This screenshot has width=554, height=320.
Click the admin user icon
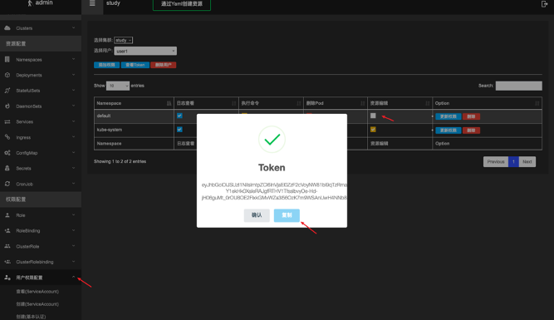point(30,3)
